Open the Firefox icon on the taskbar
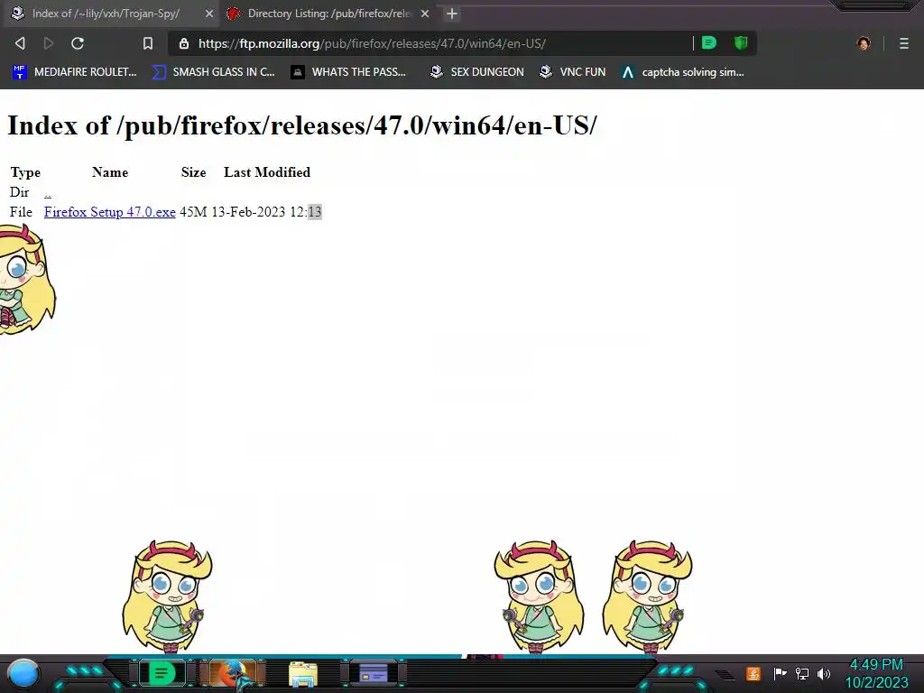924x693 pixels. pyautogui.click(x=234, y=673)
